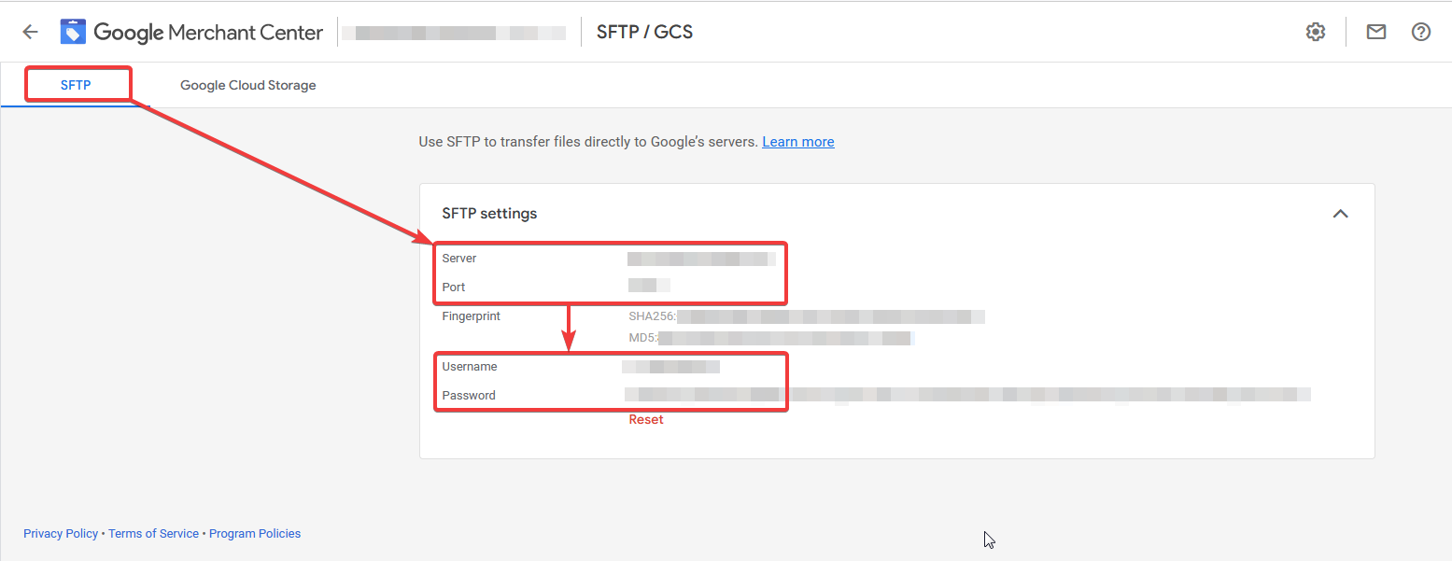The height and width of the screenshot is (561, 1452).
Task: Switch to the SFTP tab
Action: [x=76, y=85]
